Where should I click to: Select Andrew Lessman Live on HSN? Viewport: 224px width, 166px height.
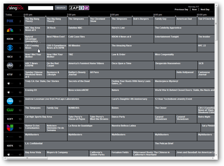[67, 101]
